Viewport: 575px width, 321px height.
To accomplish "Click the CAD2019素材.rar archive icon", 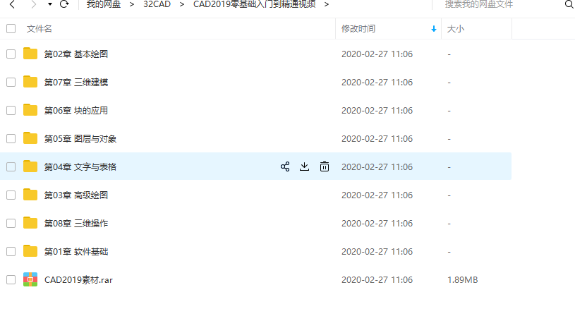I will [x=30, y=279].
